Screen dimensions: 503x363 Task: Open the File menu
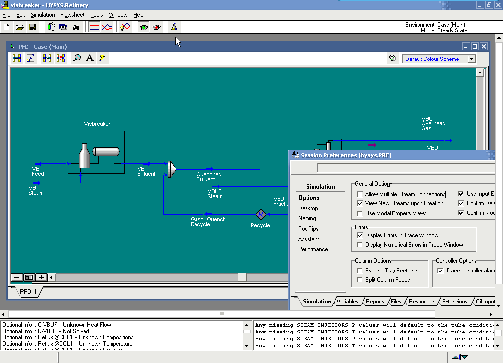tap(6, 15)
